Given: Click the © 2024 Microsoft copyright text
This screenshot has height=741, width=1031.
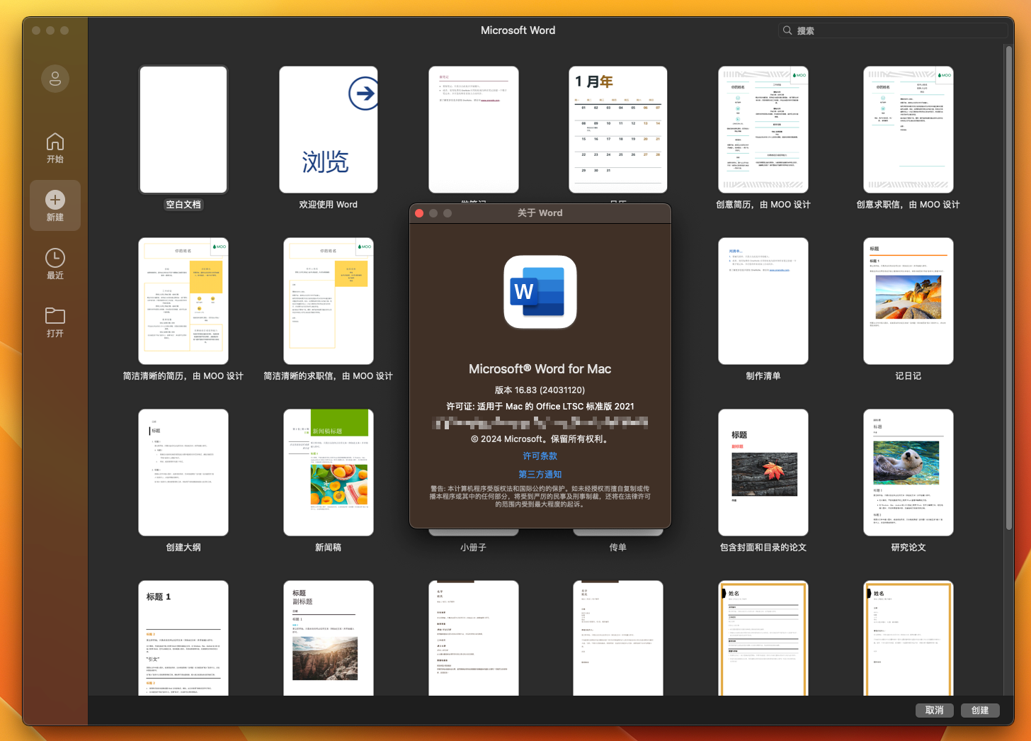Looking at the screenshot, I should point(540,439).
